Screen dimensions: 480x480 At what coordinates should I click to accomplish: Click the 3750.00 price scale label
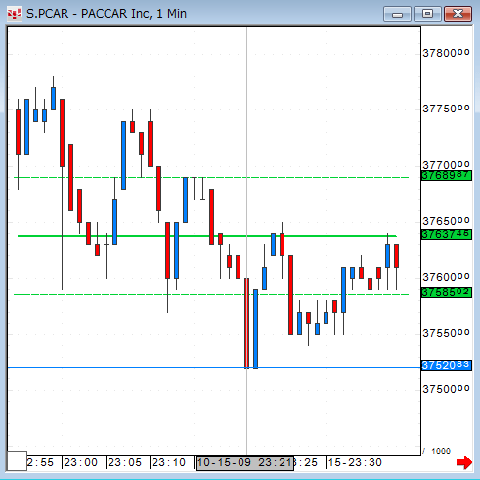446,389
